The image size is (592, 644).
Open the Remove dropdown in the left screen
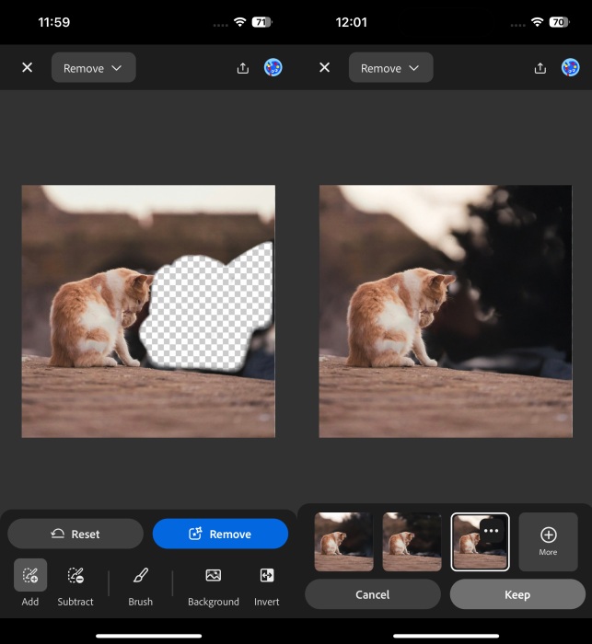tap(93, 67)
